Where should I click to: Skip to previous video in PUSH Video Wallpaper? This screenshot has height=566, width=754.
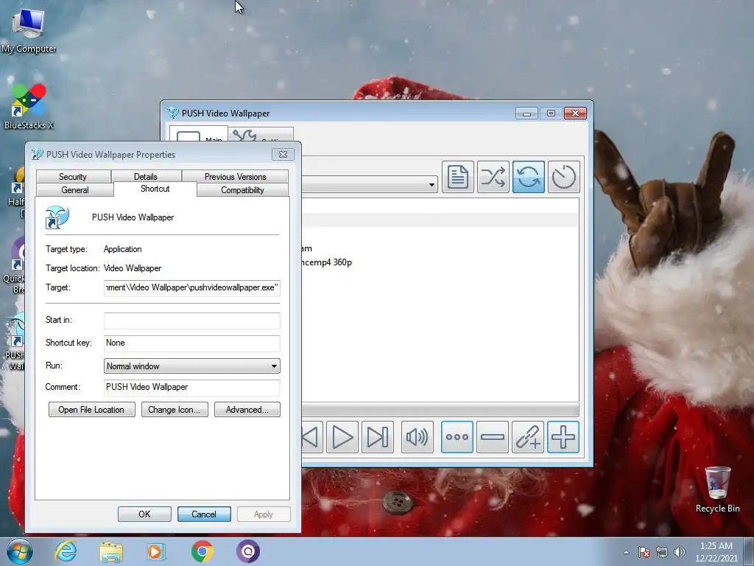[311, 437]
